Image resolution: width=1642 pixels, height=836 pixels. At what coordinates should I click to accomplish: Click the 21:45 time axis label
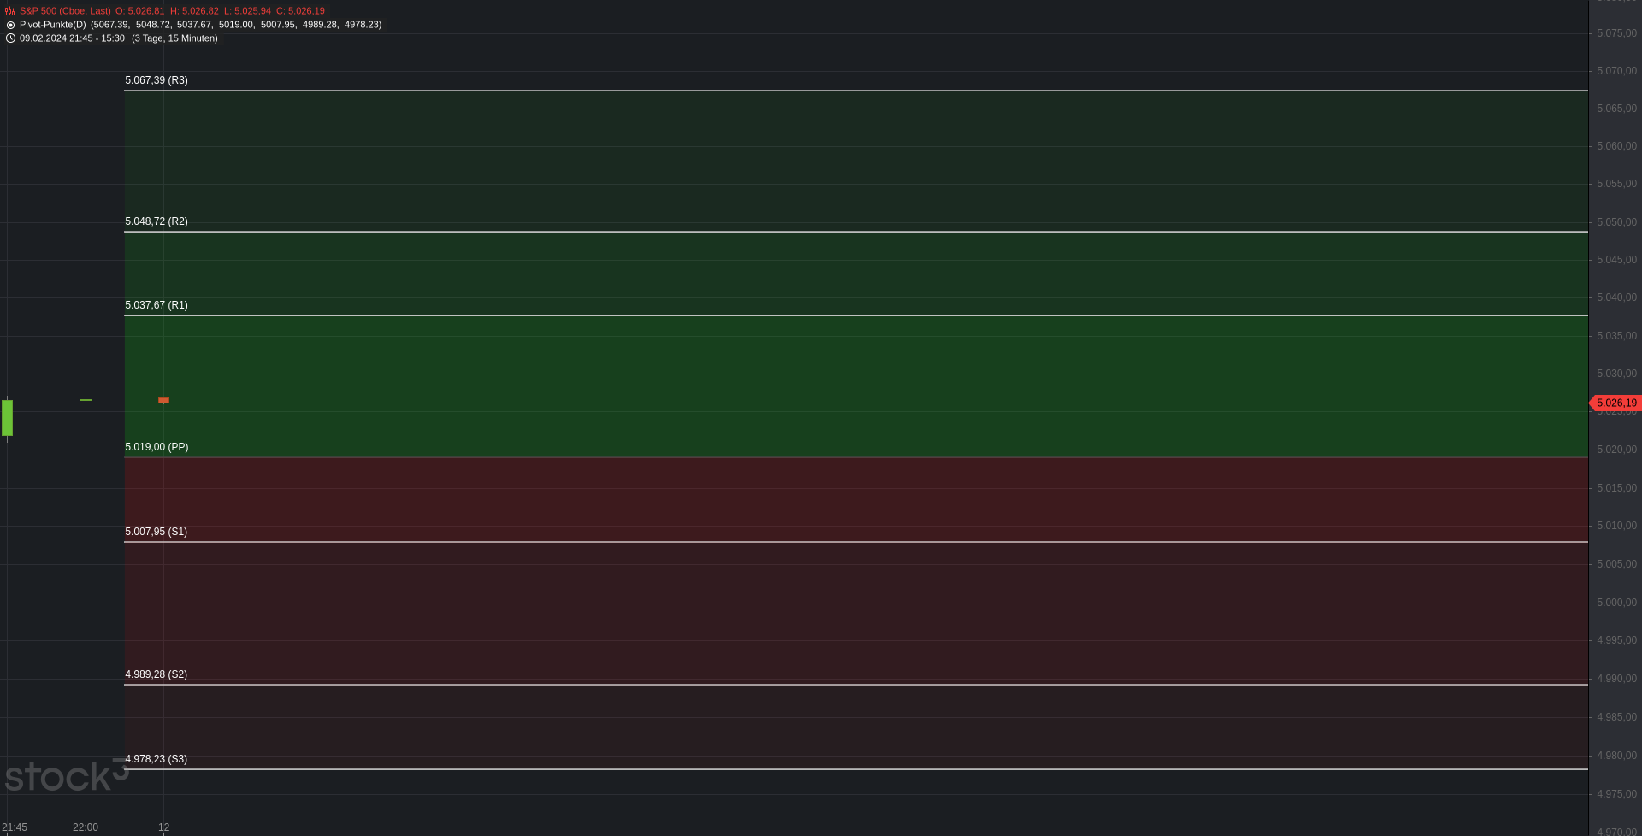coord(15,827)
